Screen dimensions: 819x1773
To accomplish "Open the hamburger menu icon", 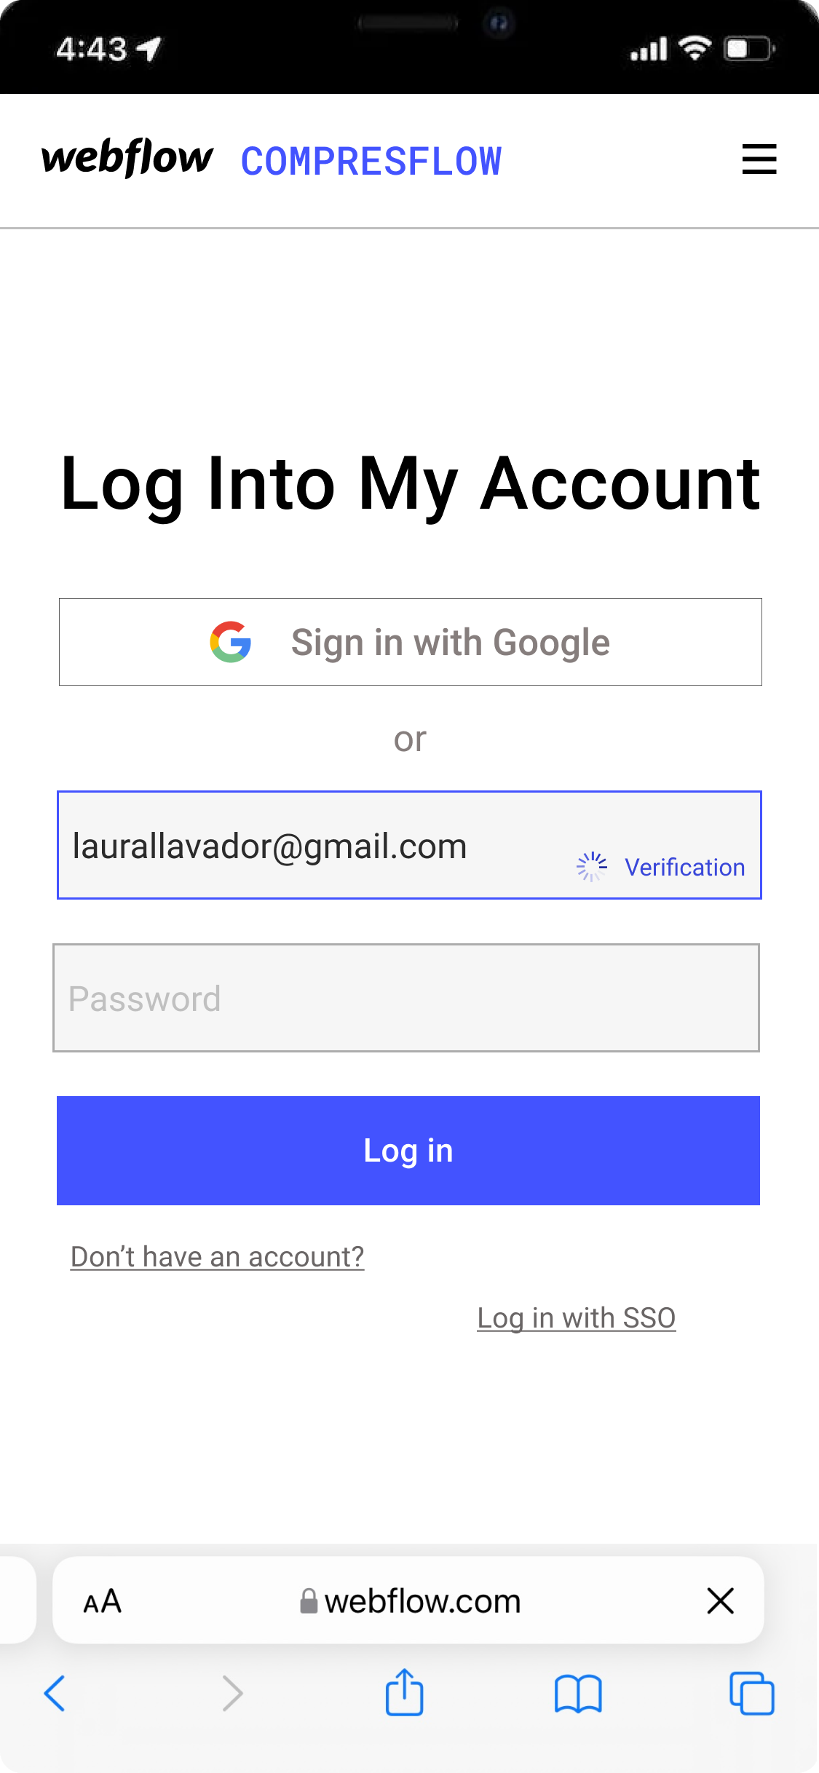I will (759, 159).
